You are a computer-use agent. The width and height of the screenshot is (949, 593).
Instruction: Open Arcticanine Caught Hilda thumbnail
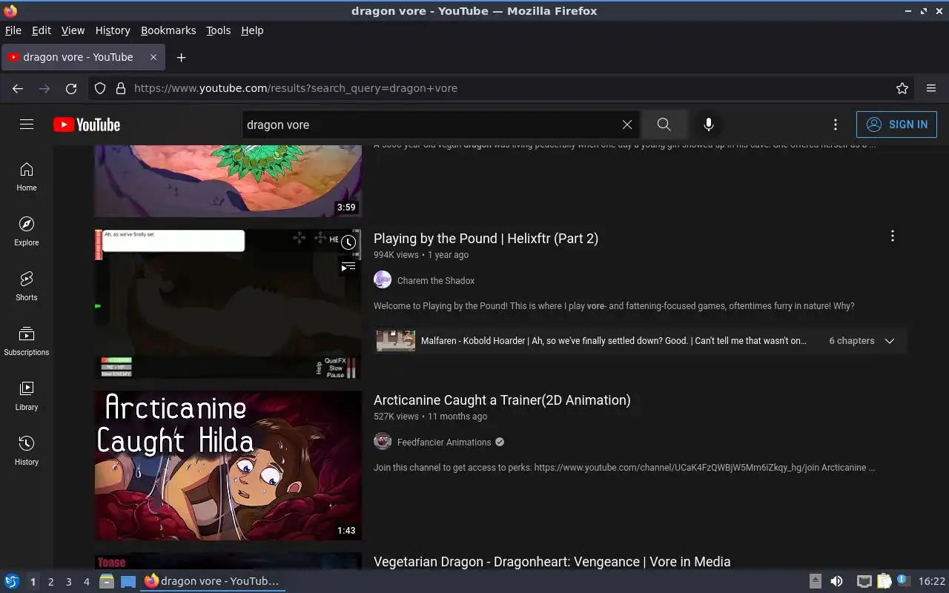click(228, 466)
